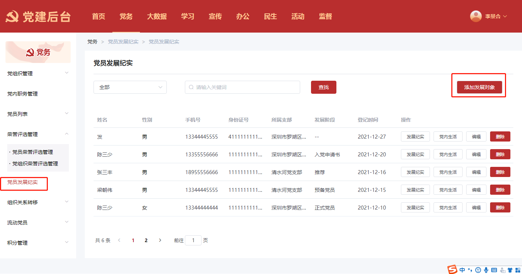522x274 pixels.
Task: Open the Sogou emoji smiley panel
Action: [x=478, y=270]
